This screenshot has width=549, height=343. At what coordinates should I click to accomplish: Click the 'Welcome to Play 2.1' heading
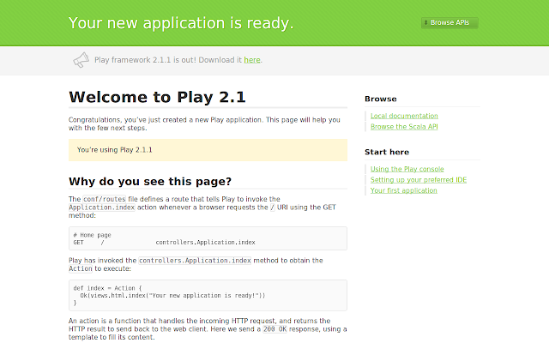157,97
